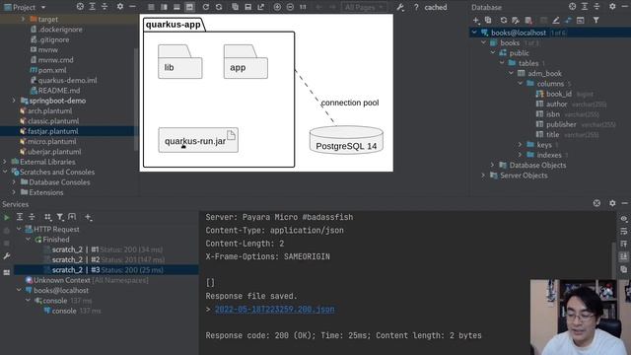
Task: Copy diagram to clipboard in PlantUML toolbar
Action: click(x=235, y=7)
